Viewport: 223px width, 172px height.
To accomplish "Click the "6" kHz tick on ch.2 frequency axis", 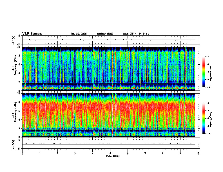I will click(x=20, y=111).
